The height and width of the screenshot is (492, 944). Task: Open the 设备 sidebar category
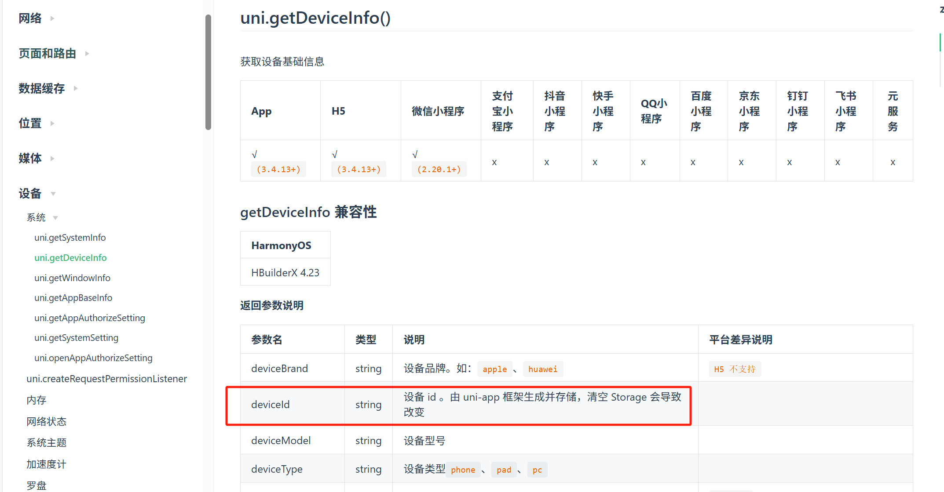30,193
